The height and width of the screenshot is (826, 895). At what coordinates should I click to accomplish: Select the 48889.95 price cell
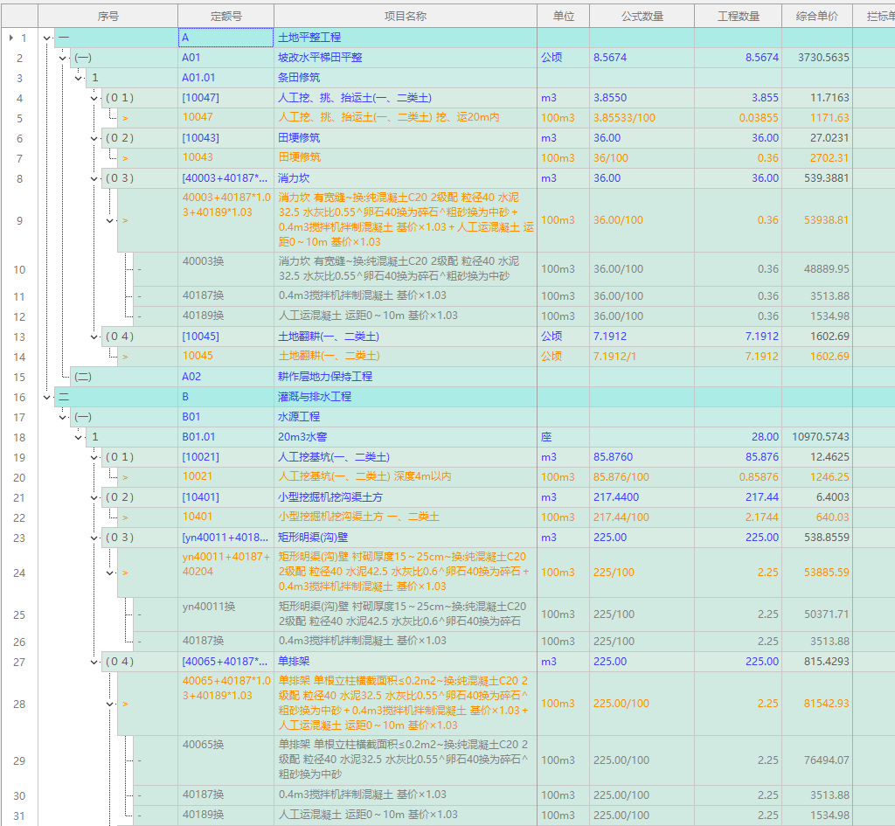click(817, 269)
